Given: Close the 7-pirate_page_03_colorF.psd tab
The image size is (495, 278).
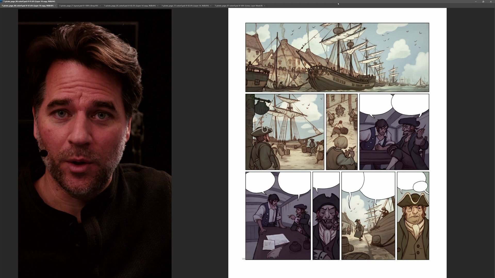Looking at the screenshot, I should coord(158,6).
